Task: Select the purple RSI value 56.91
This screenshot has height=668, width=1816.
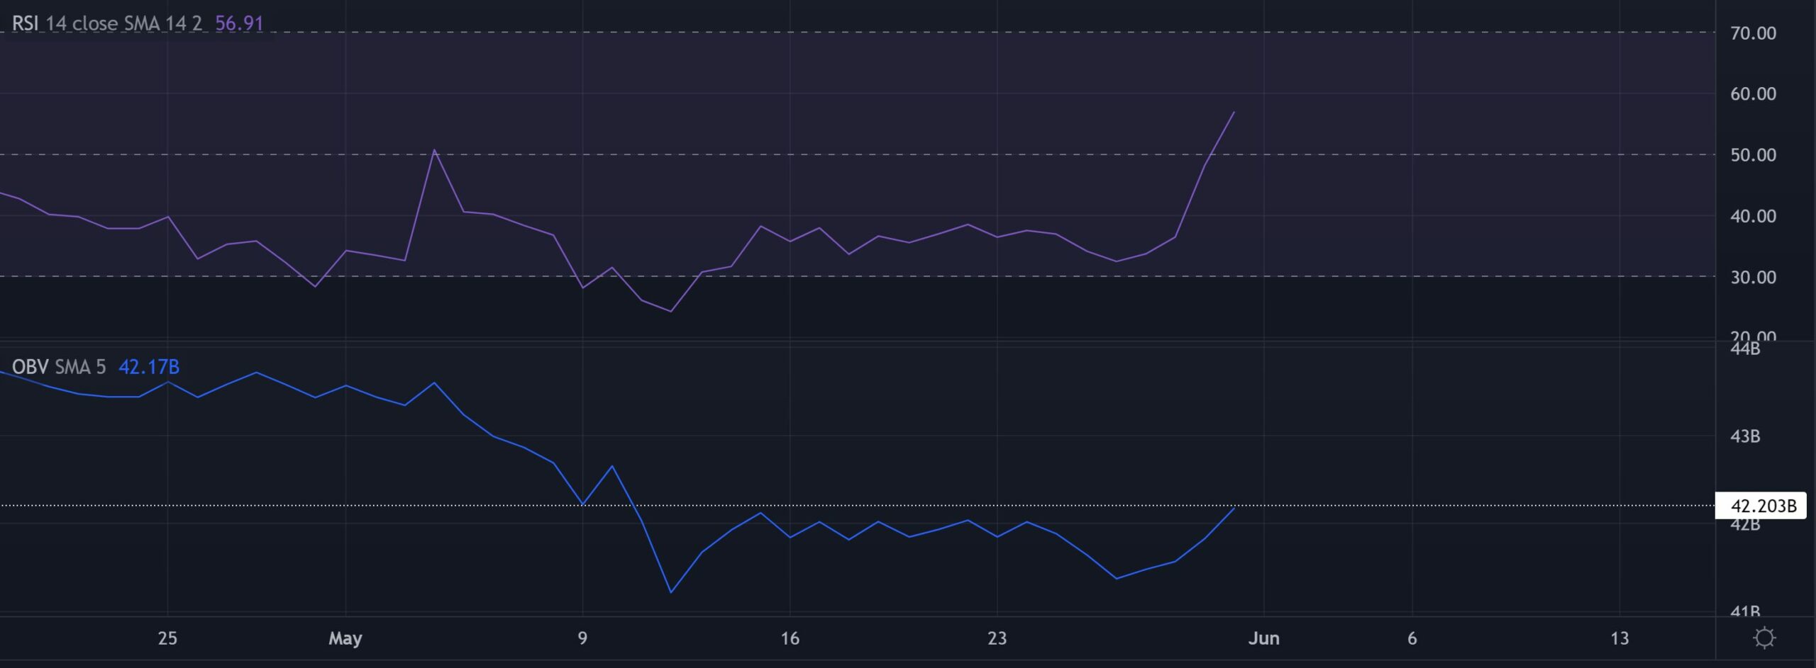Action: (237, 23)
